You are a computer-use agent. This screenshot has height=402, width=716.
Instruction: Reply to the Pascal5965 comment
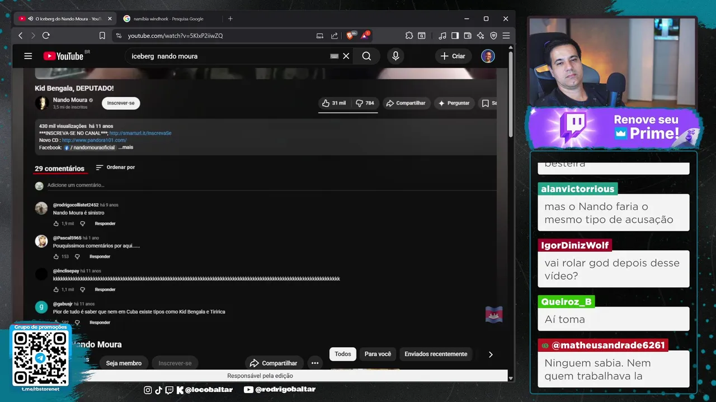[100, 256]
